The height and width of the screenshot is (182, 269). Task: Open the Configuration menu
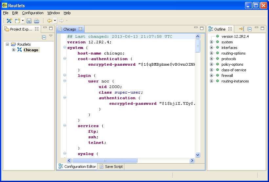click(x=32, y=13)
